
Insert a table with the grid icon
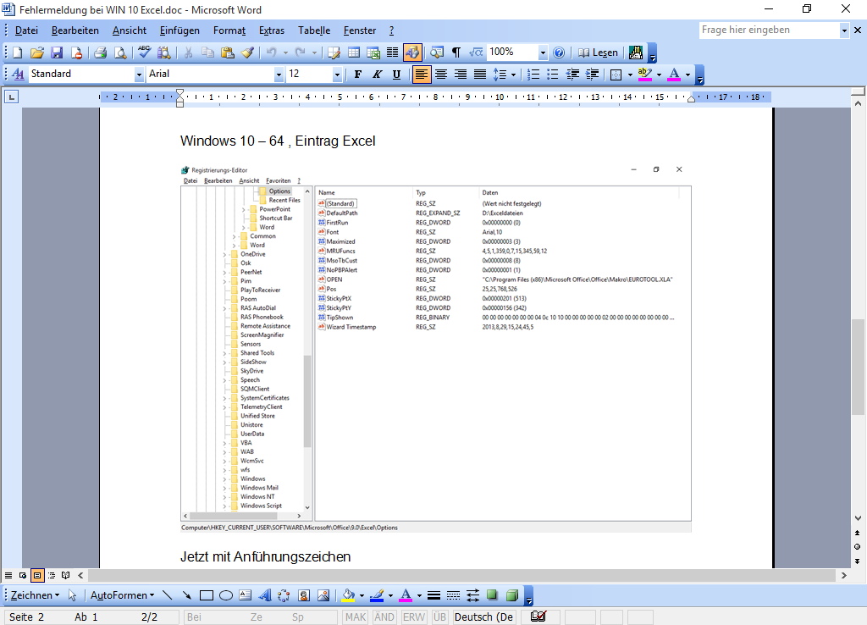tap(354, 53)
